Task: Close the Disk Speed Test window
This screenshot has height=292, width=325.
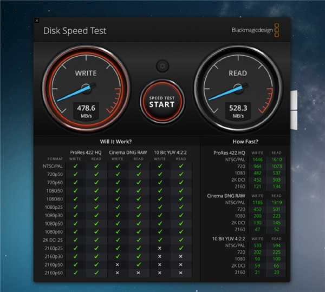Action: 37,21
